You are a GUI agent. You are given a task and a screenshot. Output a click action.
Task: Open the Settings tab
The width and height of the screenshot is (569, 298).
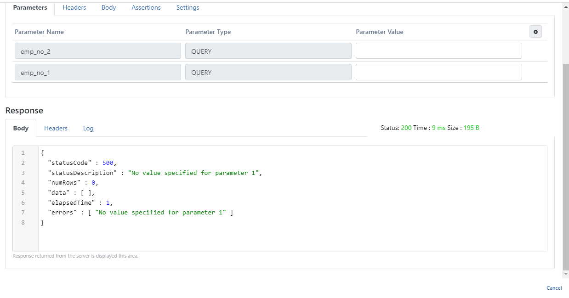pos(188,8)
